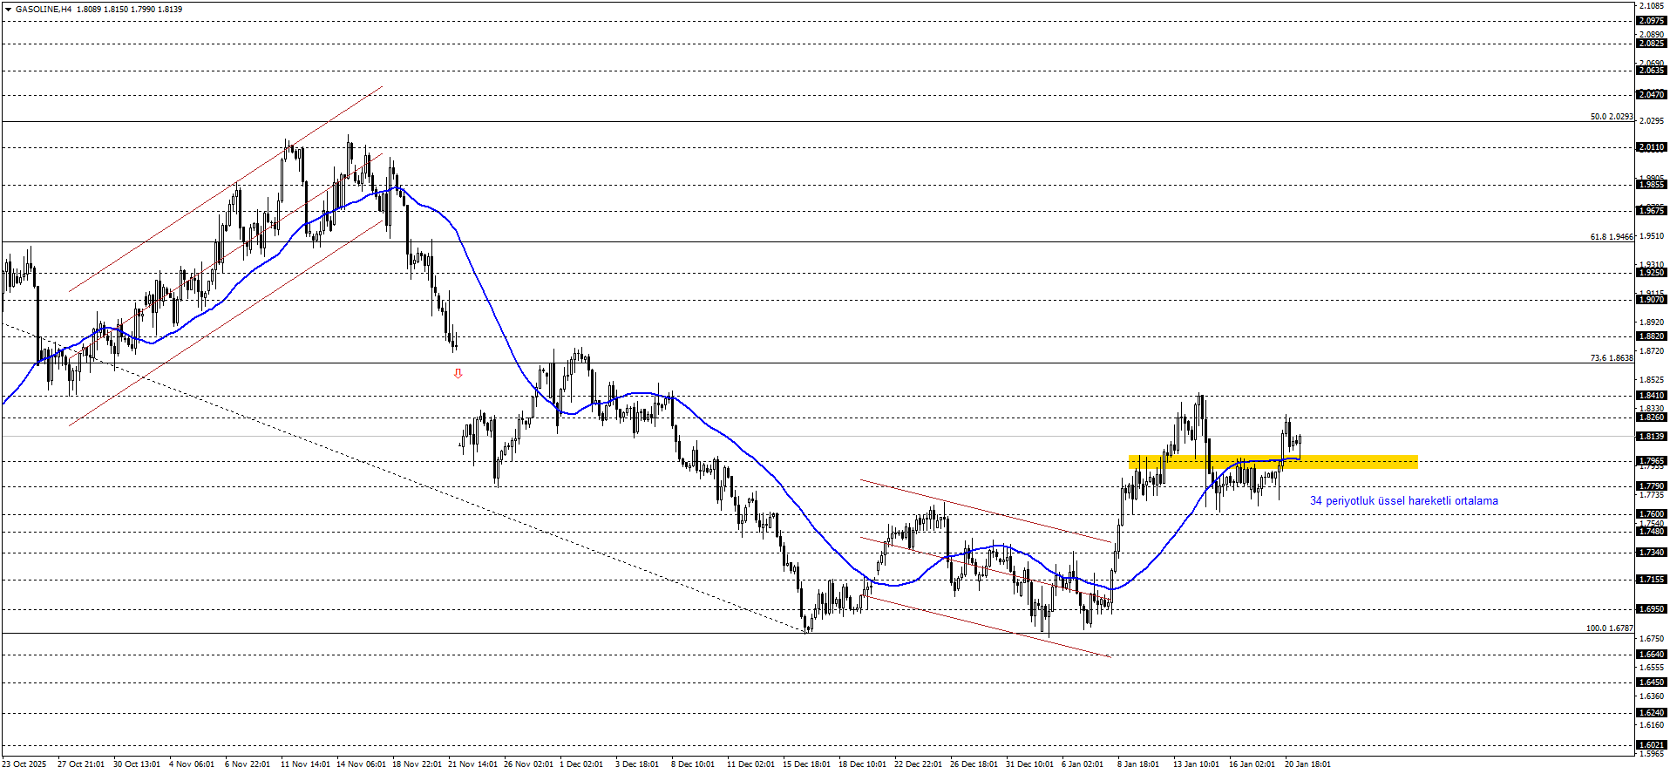Select the '61.8 1.9466' Fibonacci label
This screenshot has width=1670, height=774.
tap(1612, 237)
